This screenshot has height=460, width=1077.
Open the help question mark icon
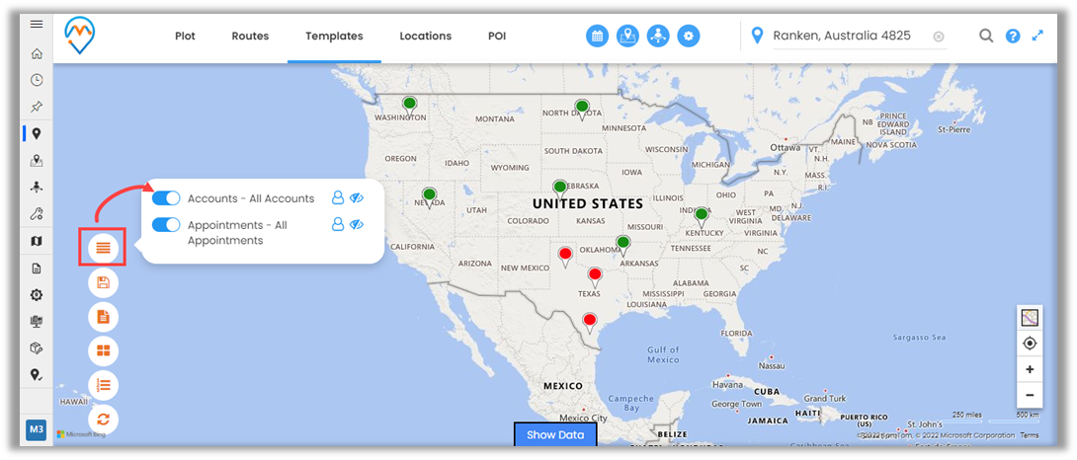pos(1012,37)
